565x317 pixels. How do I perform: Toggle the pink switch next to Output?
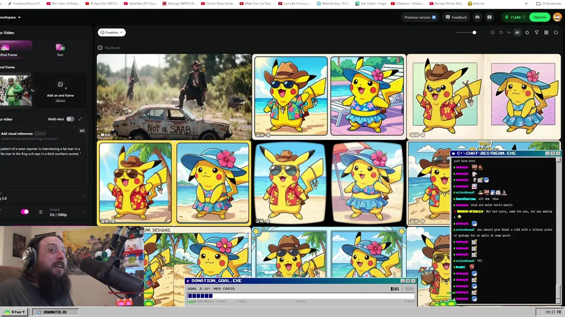[25, 212]
